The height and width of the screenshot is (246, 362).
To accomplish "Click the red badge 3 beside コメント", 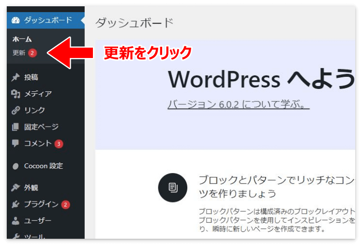I will coord(59,144).
